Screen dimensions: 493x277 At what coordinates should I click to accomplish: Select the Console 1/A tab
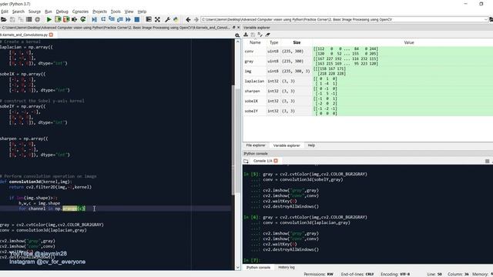tap(263, 161)
